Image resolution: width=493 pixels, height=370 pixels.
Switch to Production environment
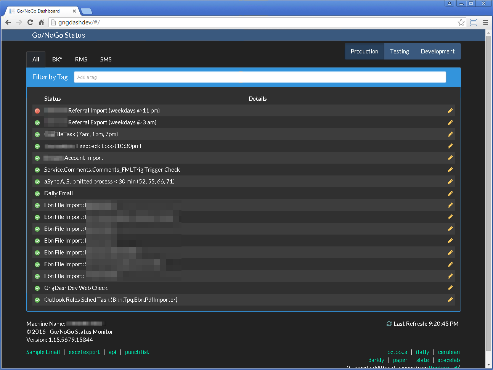pyautogui.click(x=364, y=51)
